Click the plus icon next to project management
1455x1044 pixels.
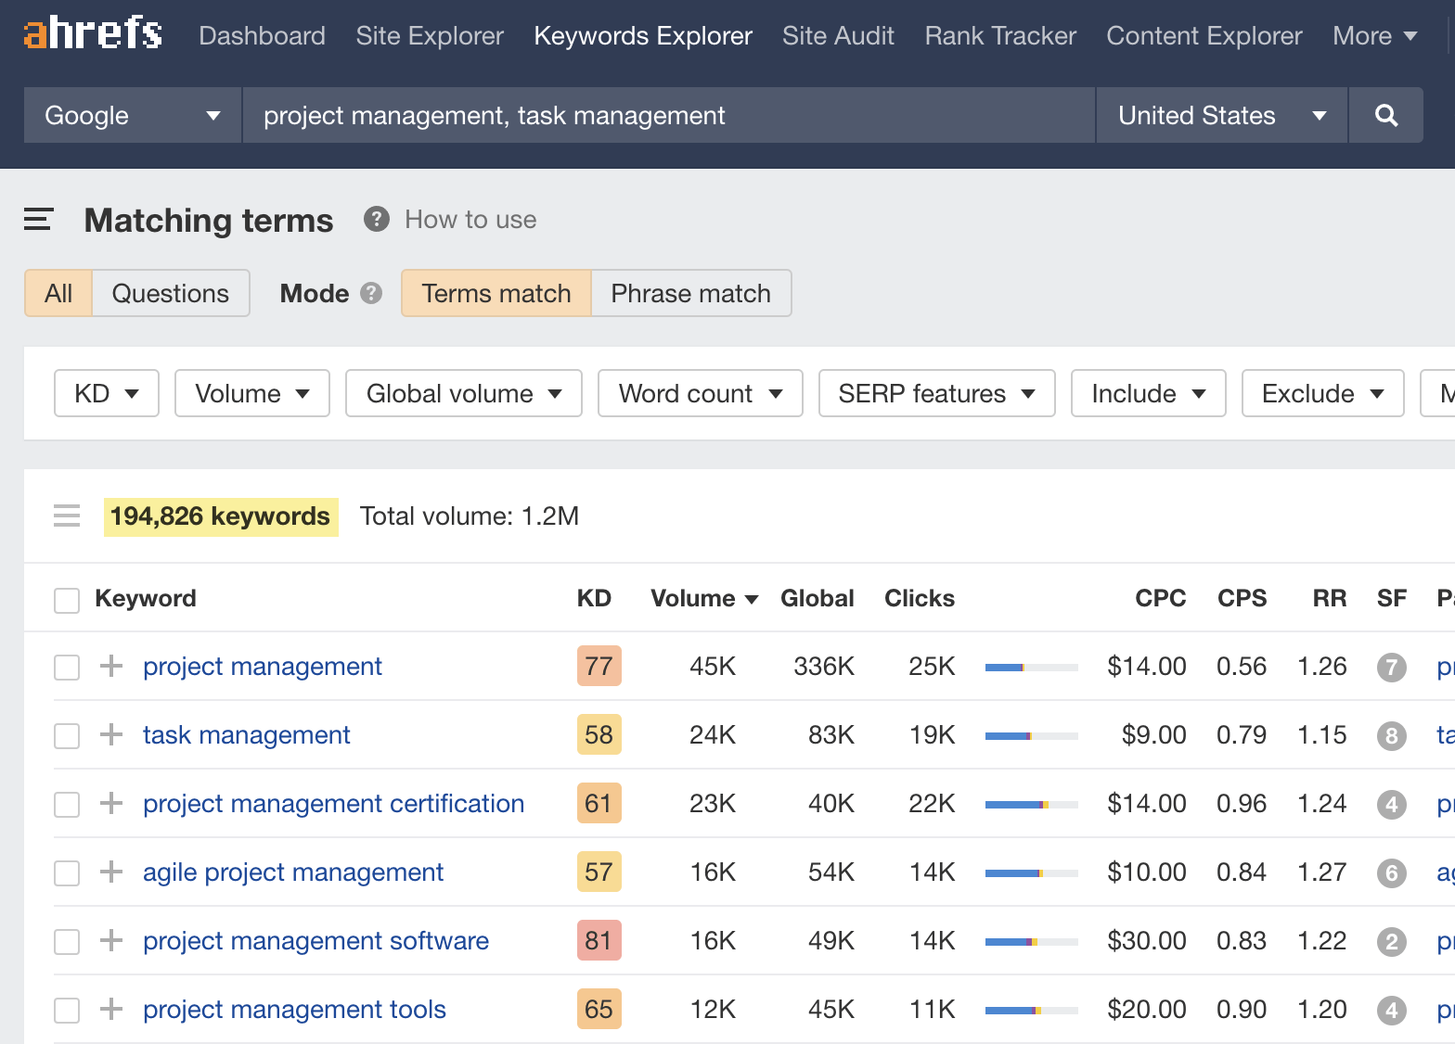(x=111, y=666)
